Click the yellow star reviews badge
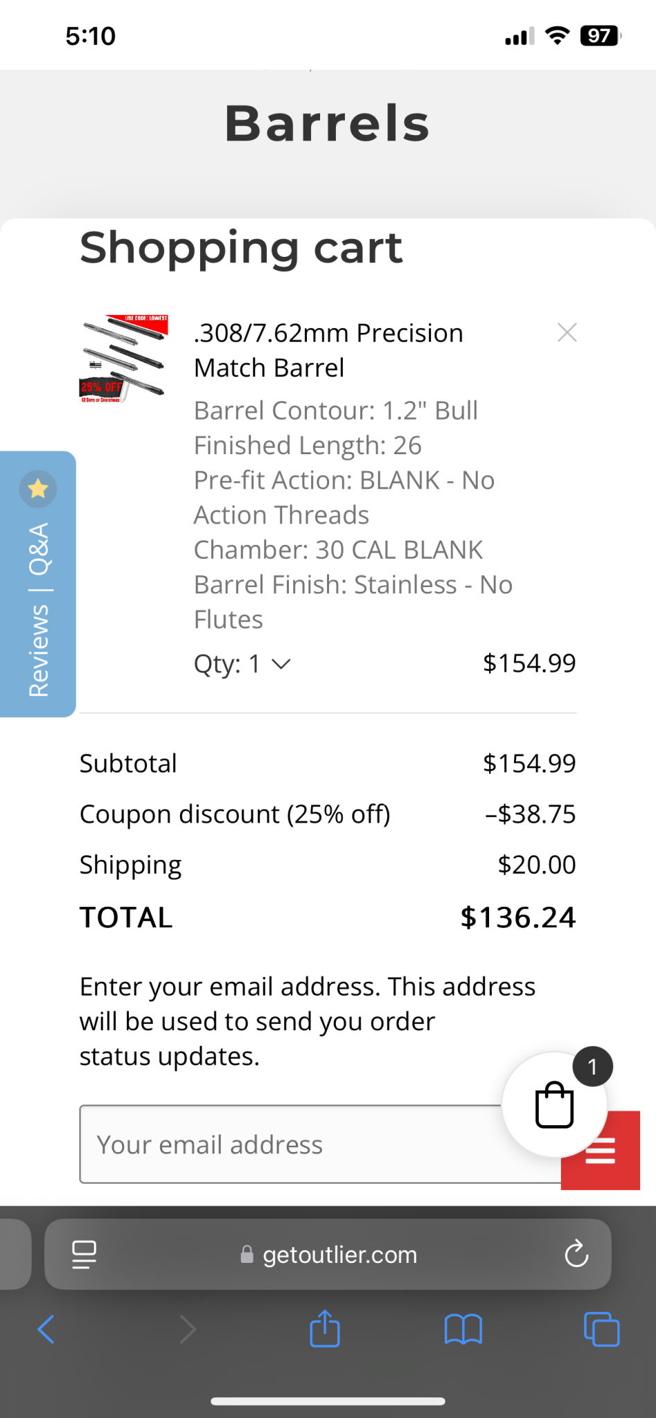Viewport: 656px width, 1418px height. pos(38,489)
